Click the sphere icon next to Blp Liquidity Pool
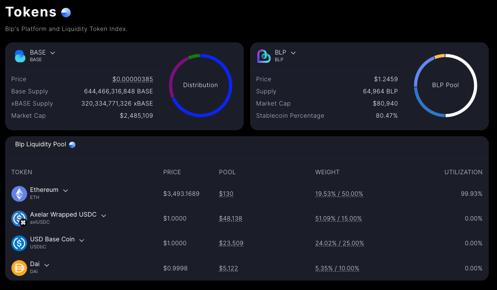 [72, 144]
